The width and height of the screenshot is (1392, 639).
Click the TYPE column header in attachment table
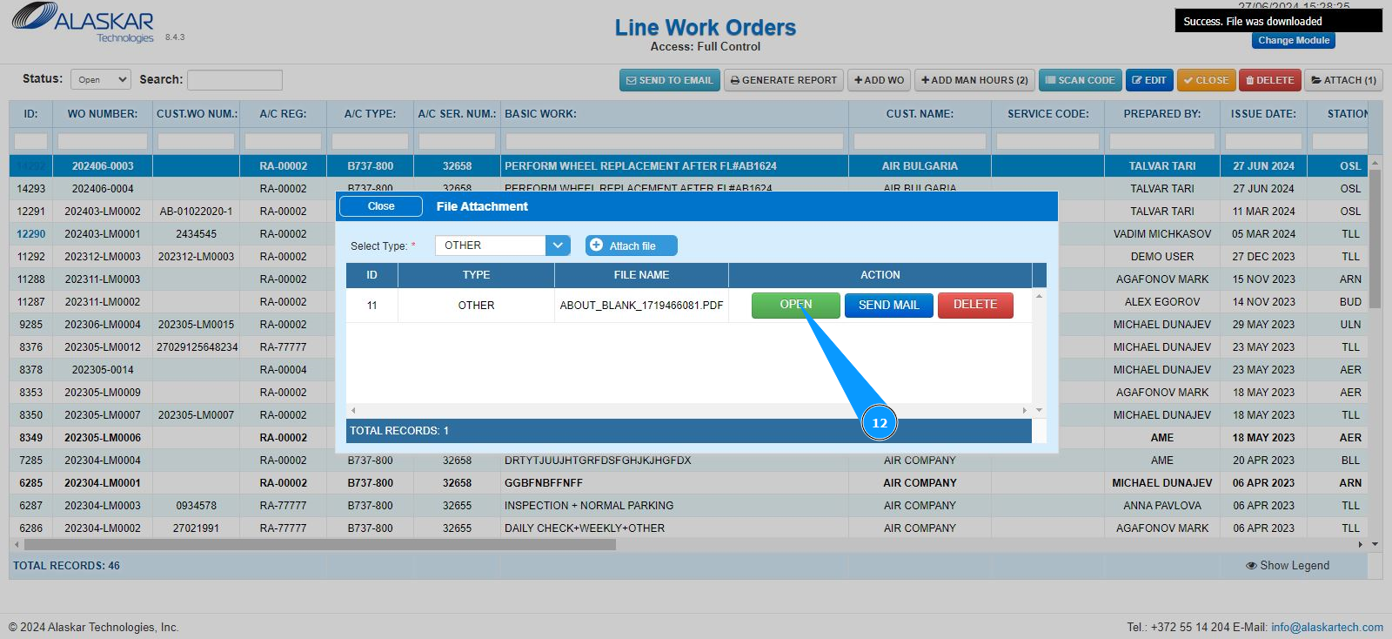pyautogui.click(x=476, y=275)
